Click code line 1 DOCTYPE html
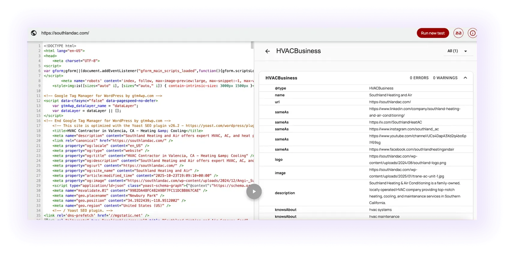The width and height of the screenshot is (510, 253). point(60,46)
